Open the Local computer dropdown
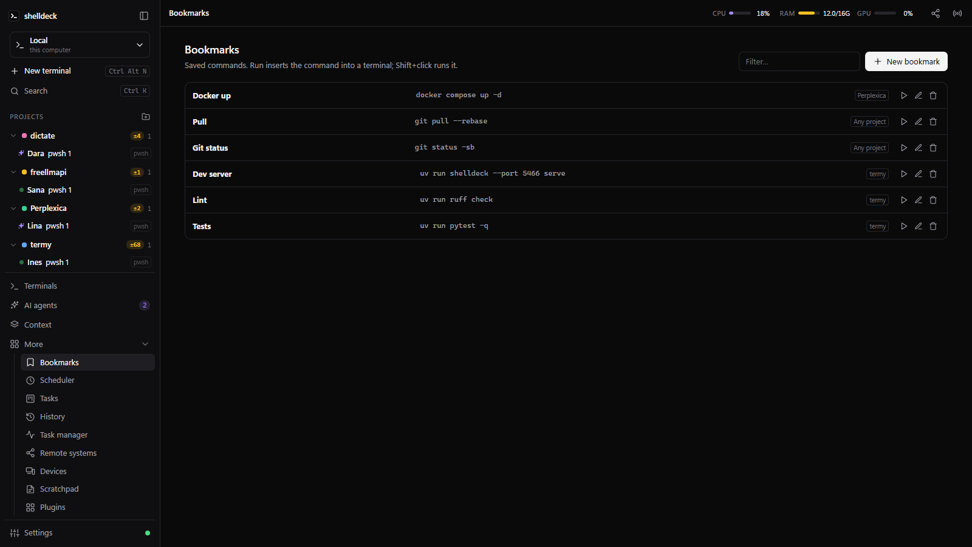972x547 pixels. pyautogui.click(x=80, y=44)
